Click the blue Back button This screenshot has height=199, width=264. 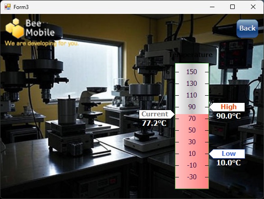tap(247, 29)
